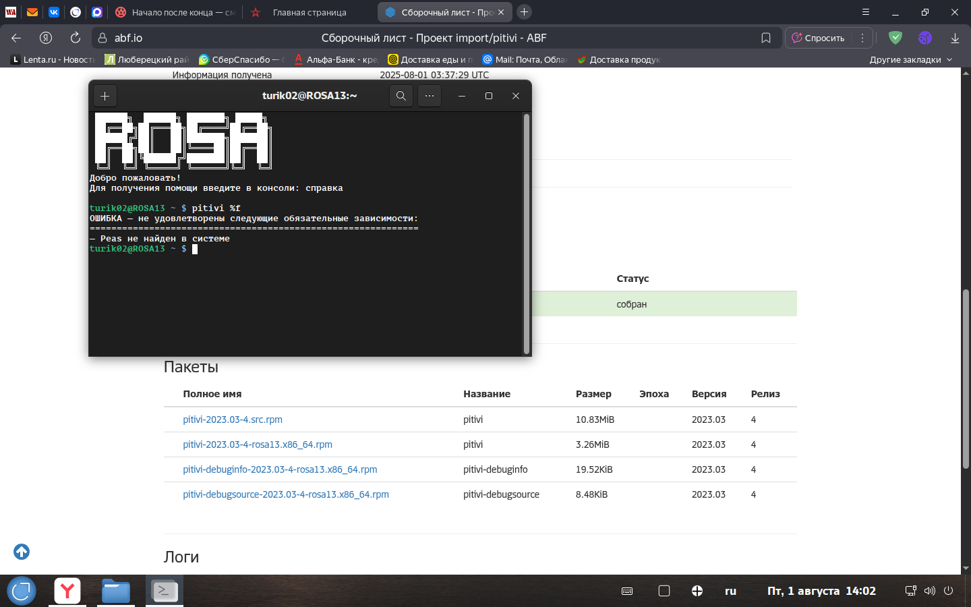Image resolution: width=971 pixels, height=607 pixels.
Task: Switch to the 'Главная страница' tab
Action: point(309,12)
